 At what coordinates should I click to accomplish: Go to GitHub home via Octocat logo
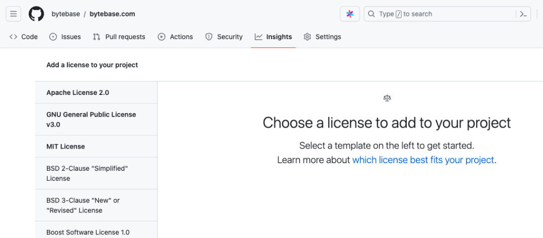[36, 14]
